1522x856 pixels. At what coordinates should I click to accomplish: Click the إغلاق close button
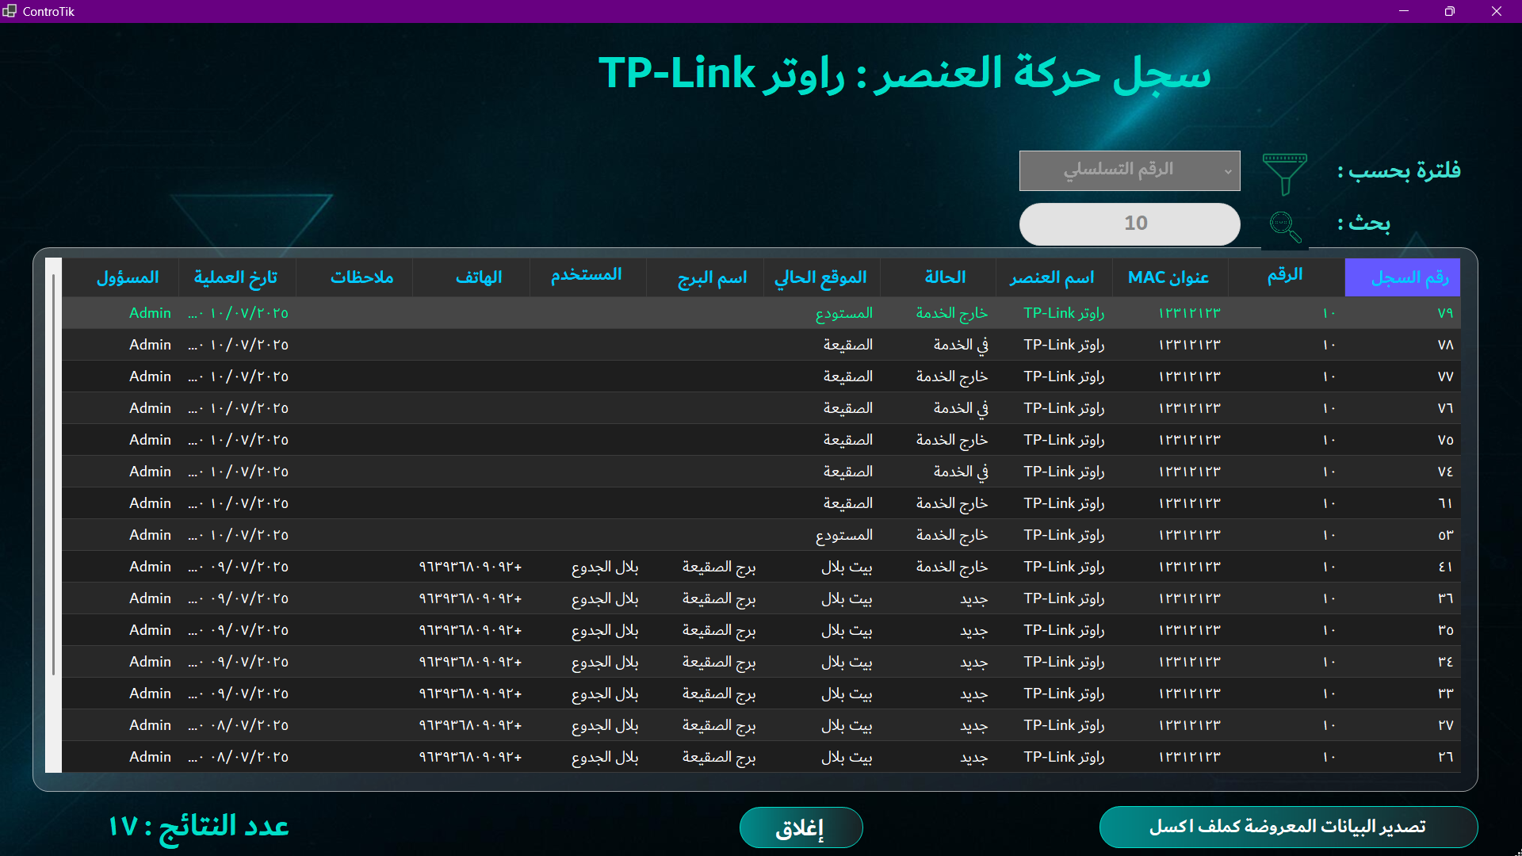pos(801,828)
